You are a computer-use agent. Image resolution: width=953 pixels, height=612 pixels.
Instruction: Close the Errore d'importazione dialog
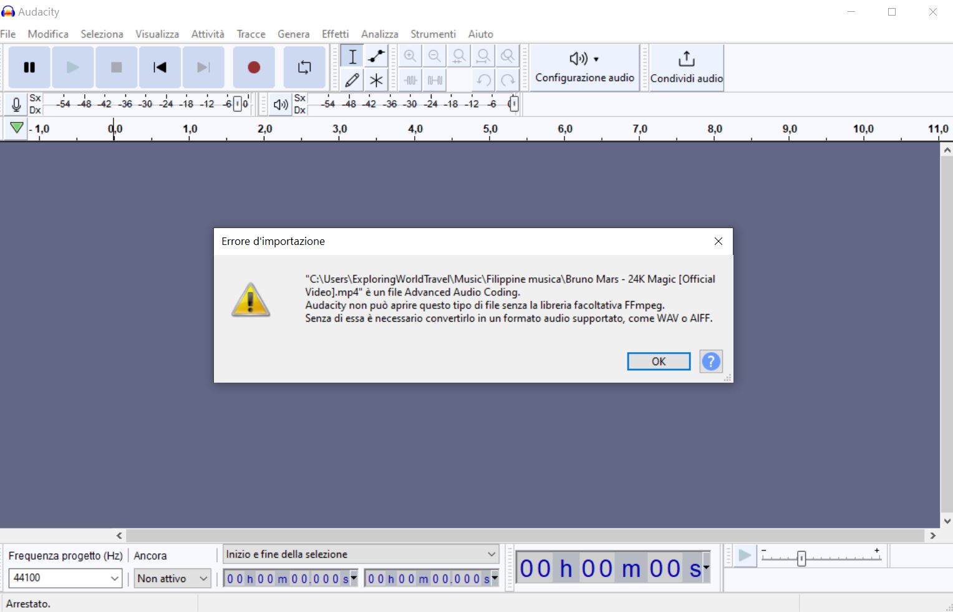[718, 241]
